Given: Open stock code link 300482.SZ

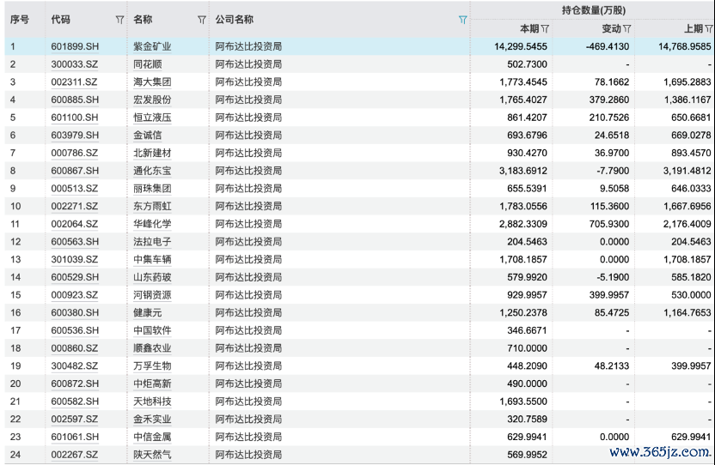Looking at the screenshot, I should click(x=74, y=366).
